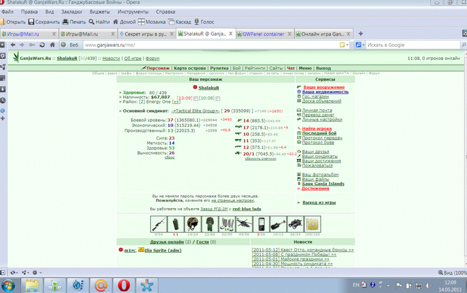The height and width of the screenshot is (293, 467).
Task: Open the Личная почта link
Action: (317, 110)
